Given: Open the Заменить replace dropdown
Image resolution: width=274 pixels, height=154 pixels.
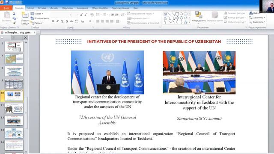Looking at the screenshot, I should coord(257,18).
